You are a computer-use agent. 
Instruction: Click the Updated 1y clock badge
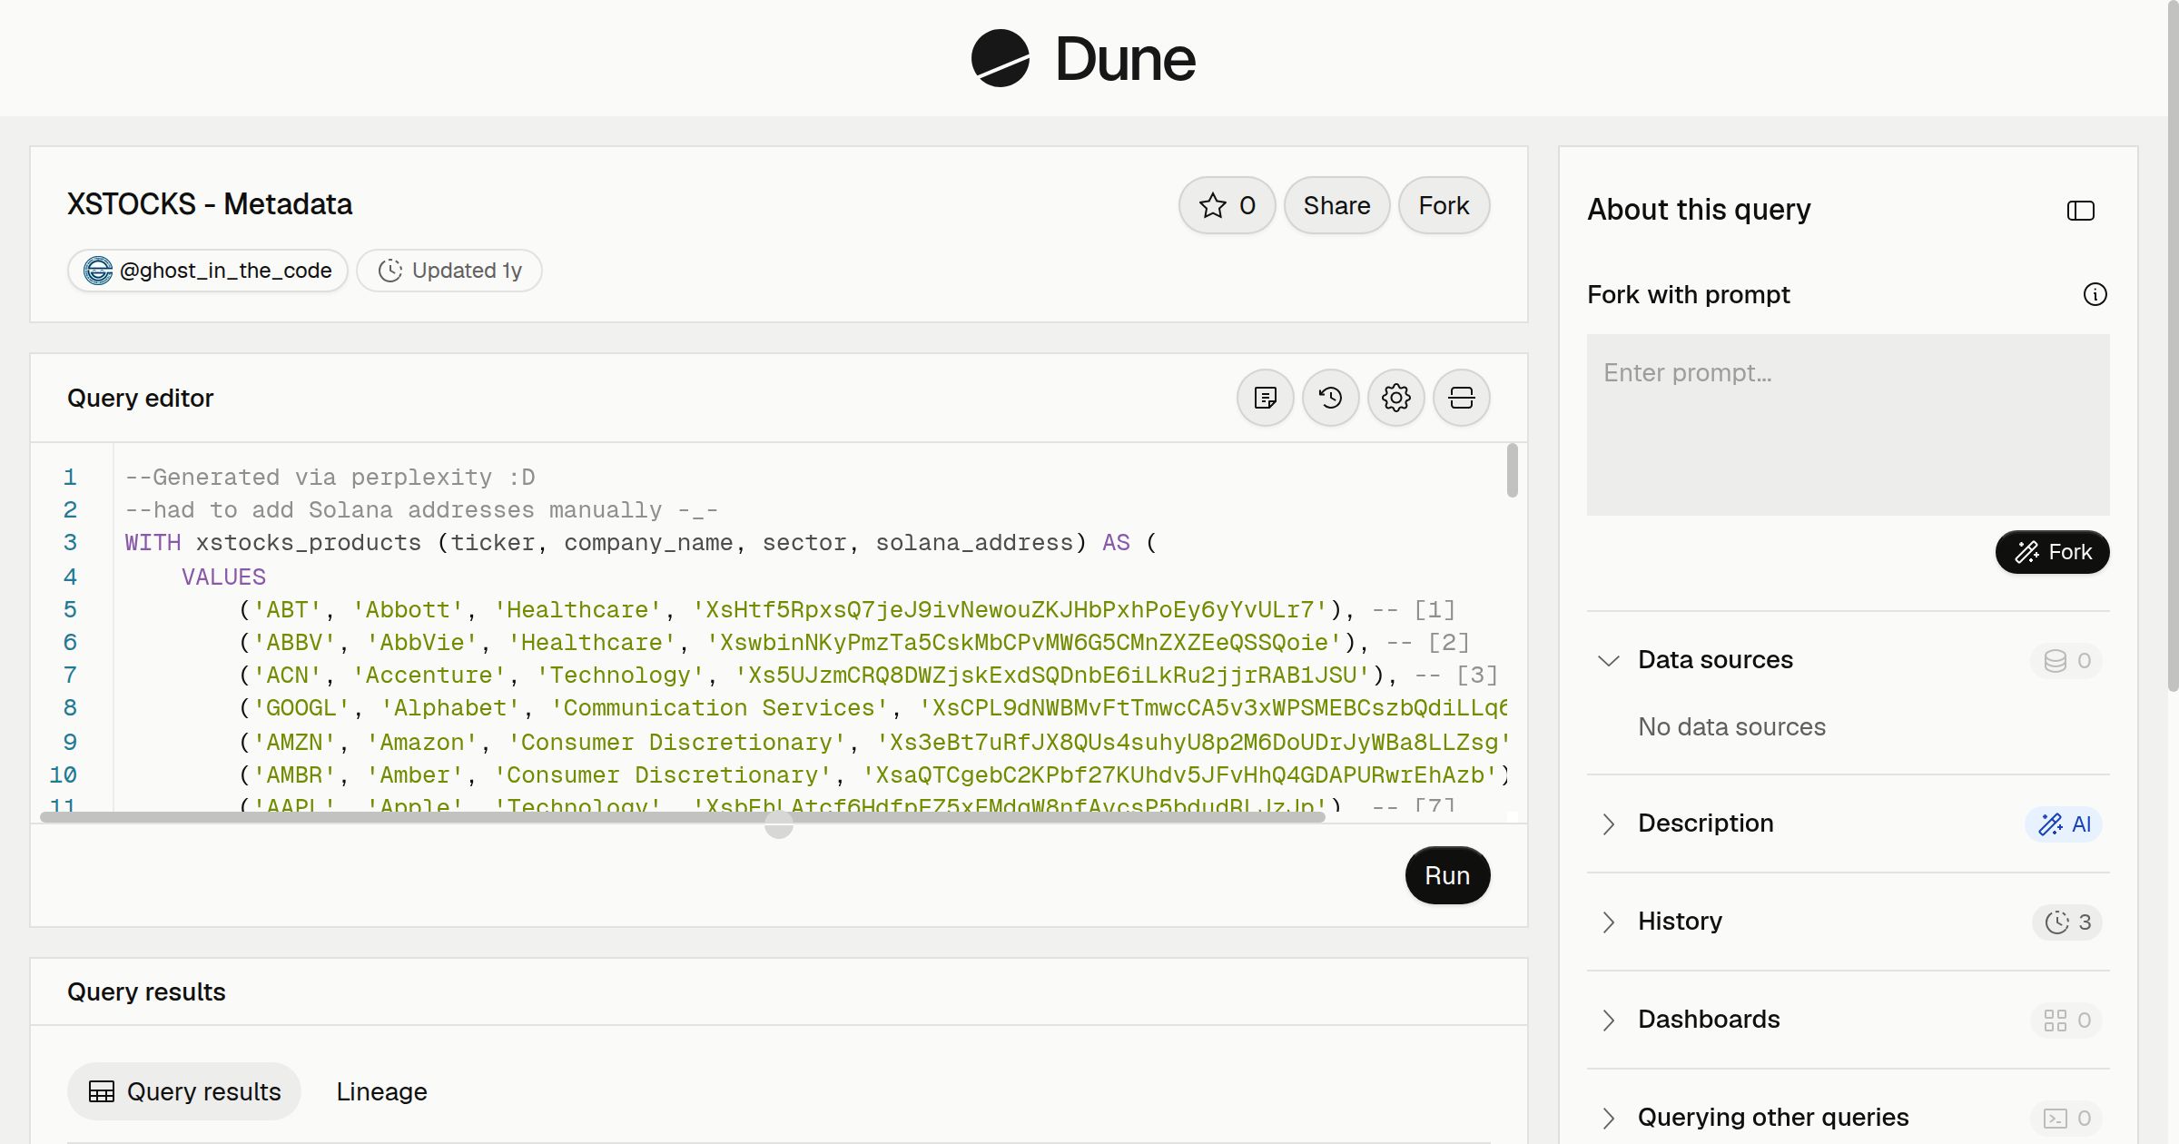click(449, 271)
